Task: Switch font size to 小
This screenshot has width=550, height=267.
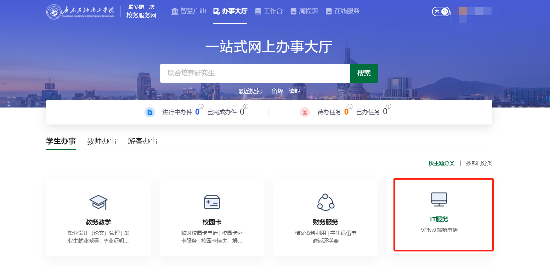Action: point(444,11)
